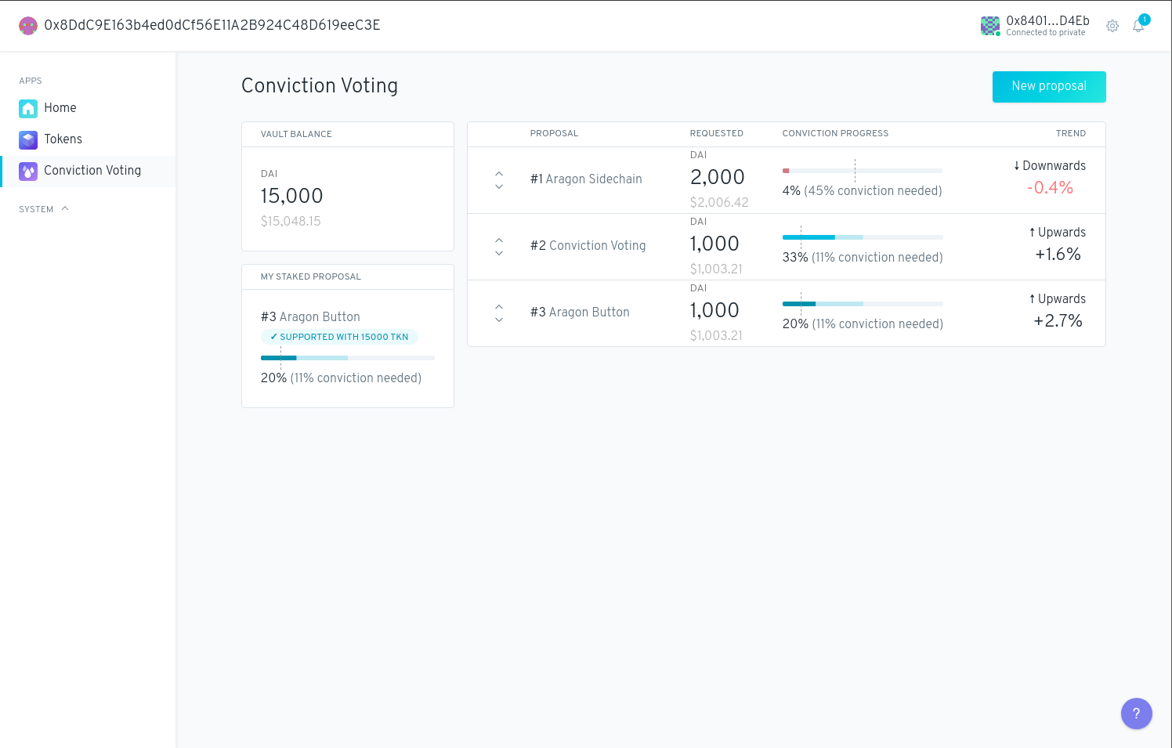Screen dimensions: 1172x748
Task: Open the #2 Conviction Voting proposal link
Action: (x=588, y=246)
